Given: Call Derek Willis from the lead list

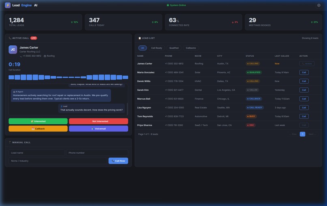Looking at the screenshot, I should (x=304, y=81).
